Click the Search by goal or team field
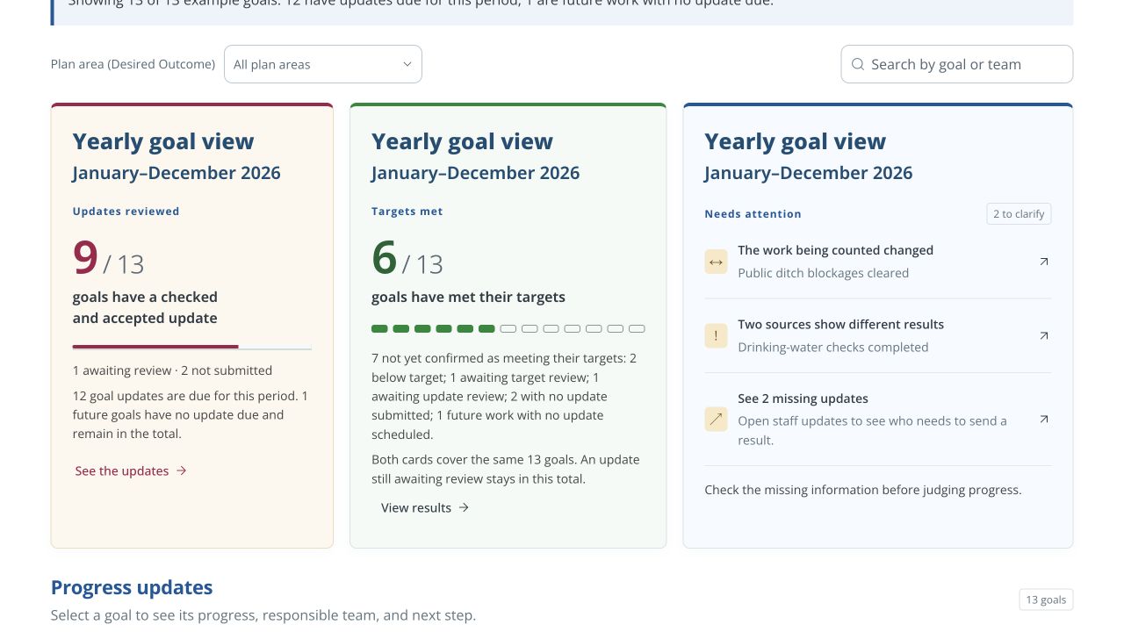 (x=957, y=64)
